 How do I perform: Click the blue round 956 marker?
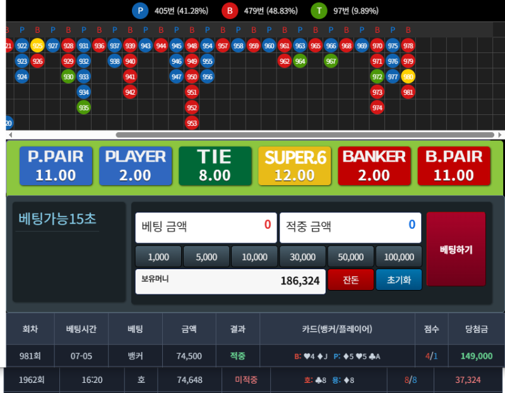208,76
